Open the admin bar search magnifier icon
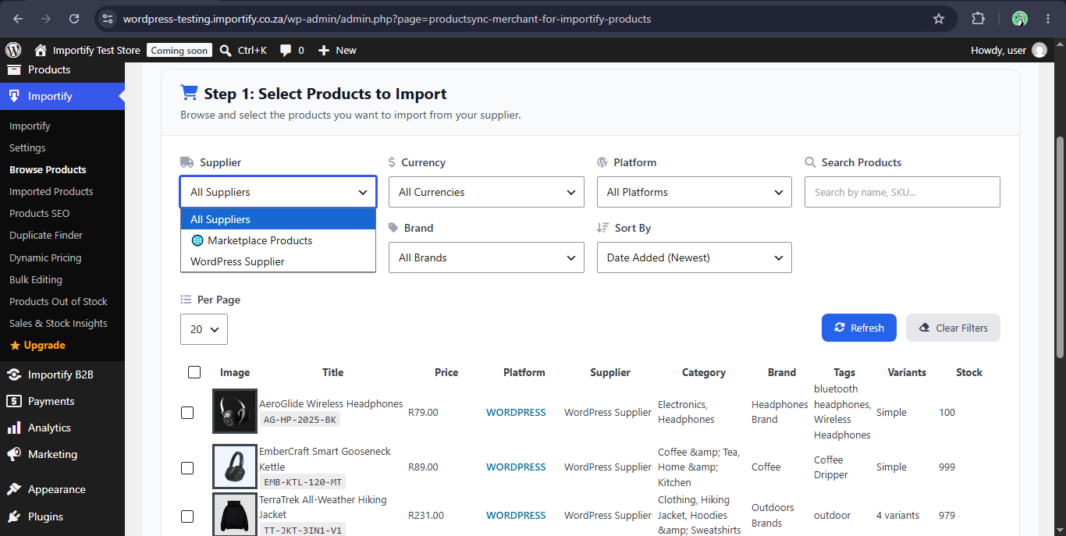 [226, 51]
